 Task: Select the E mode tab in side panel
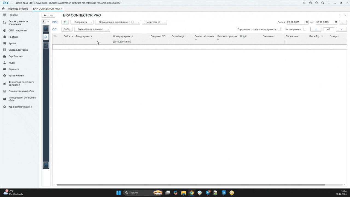tap(43, 22)
